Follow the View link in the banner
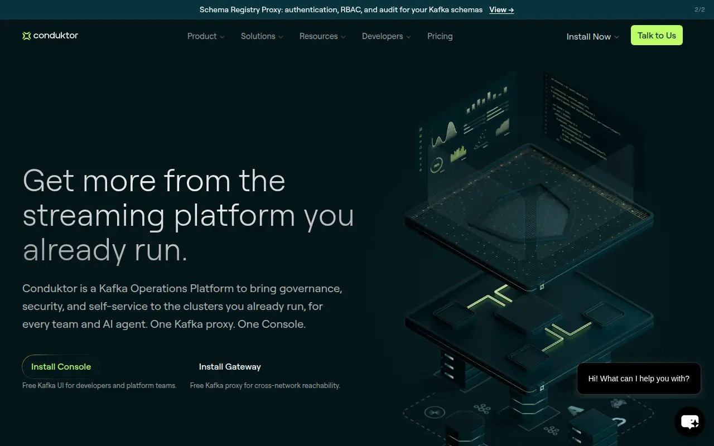The height and width of the screenshot is (446, 714). coord(501,9)
